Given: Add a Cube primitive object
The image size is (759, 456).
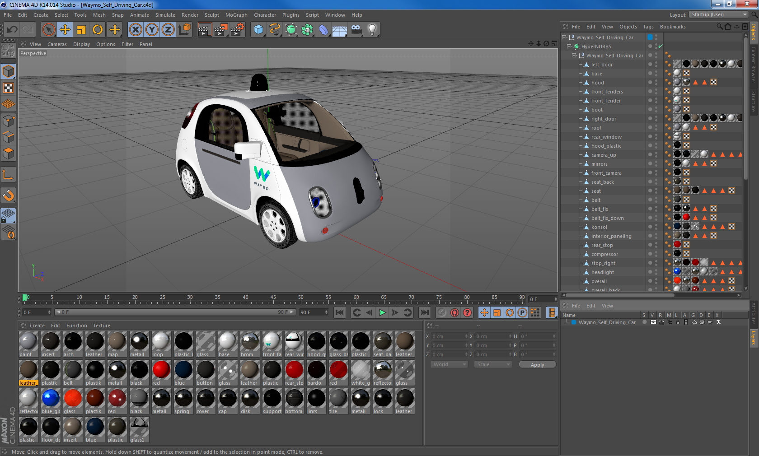Looking at the screenshot, I should pyautogui.click(x=258, y=30).
